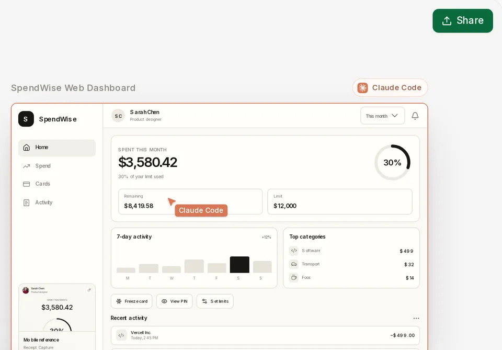Click the Recent activity heading
The image size is (502, 350).
[x=129, y=318]
